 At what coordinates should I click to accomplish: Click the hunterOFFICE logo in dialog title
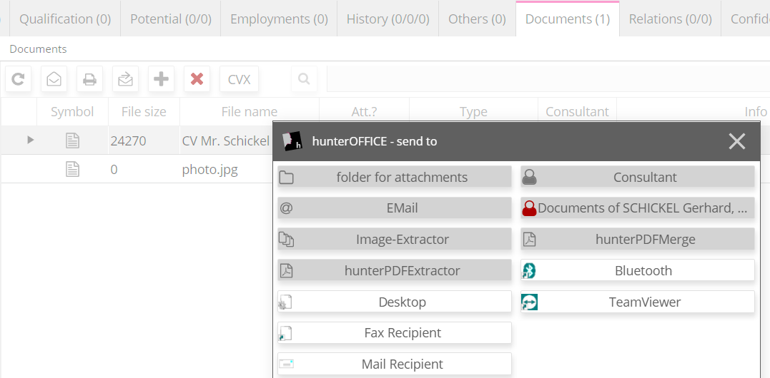292,141
